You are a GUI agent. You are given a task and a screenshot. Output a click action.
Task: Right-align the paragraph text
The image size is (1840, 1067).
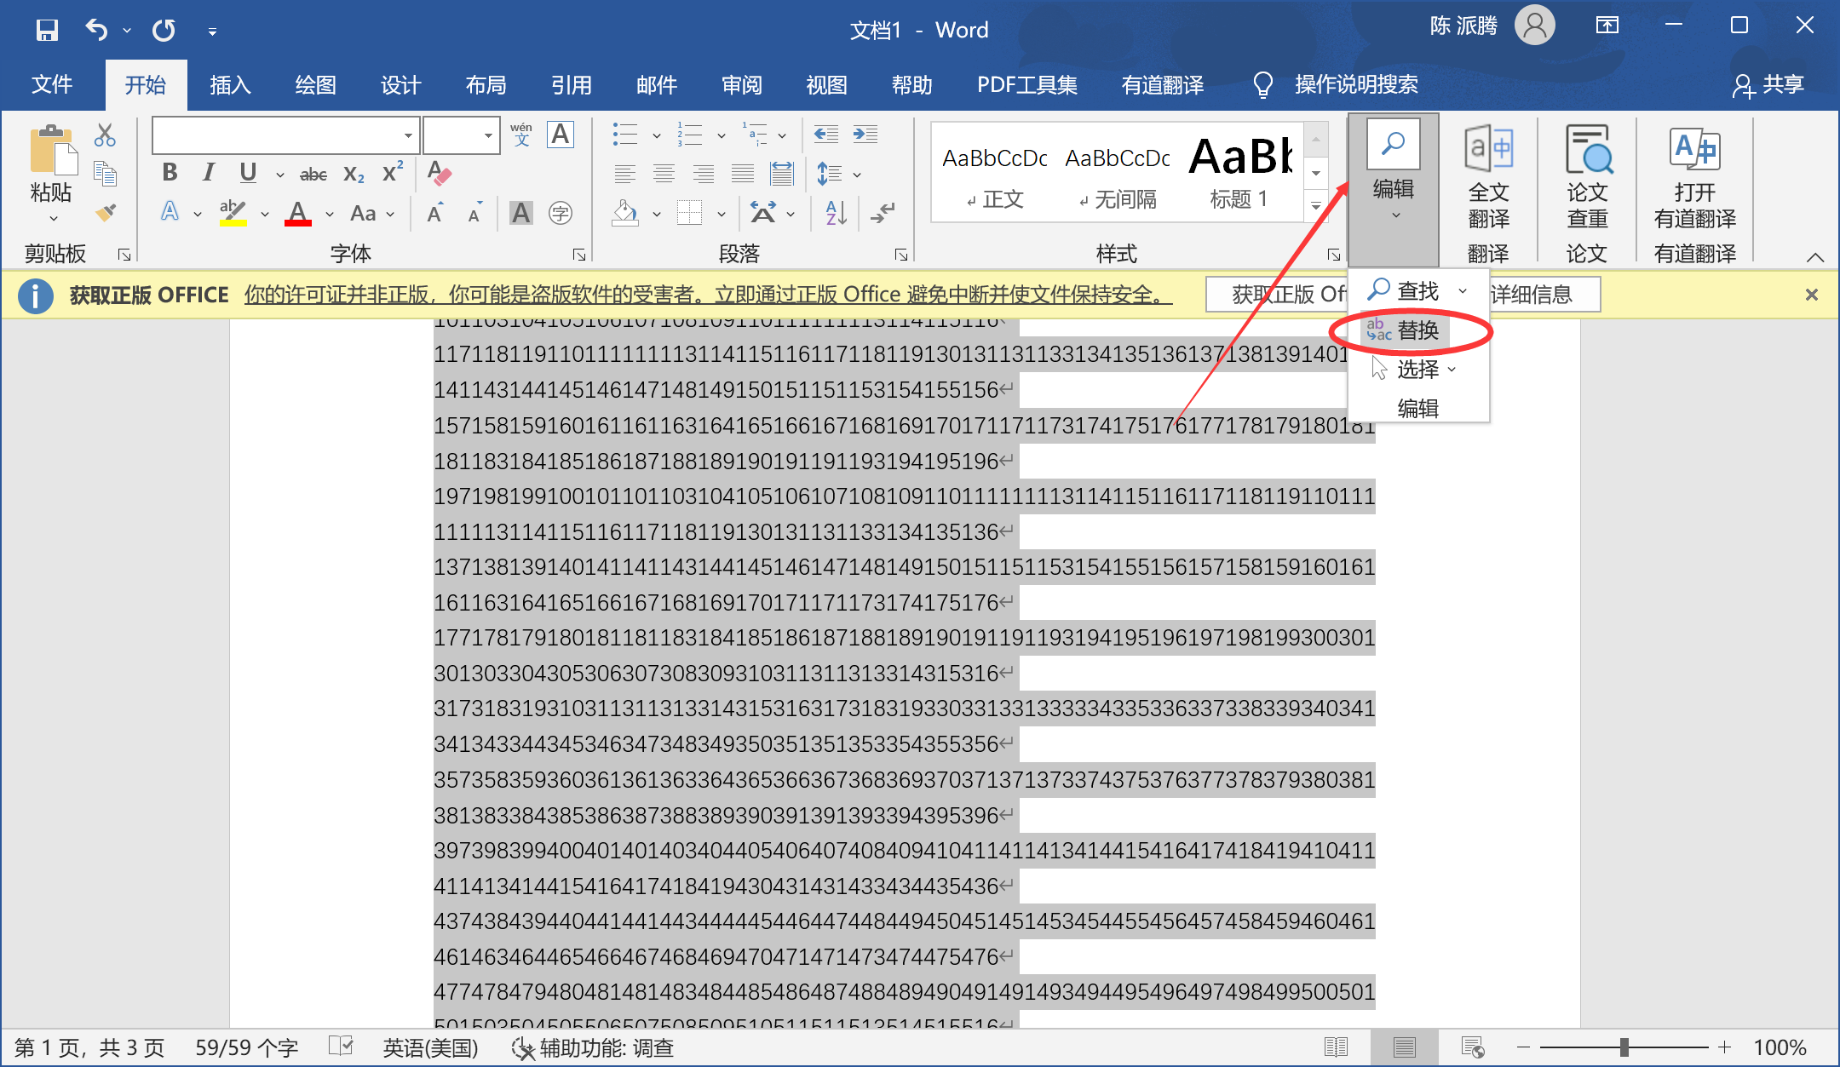703,174
